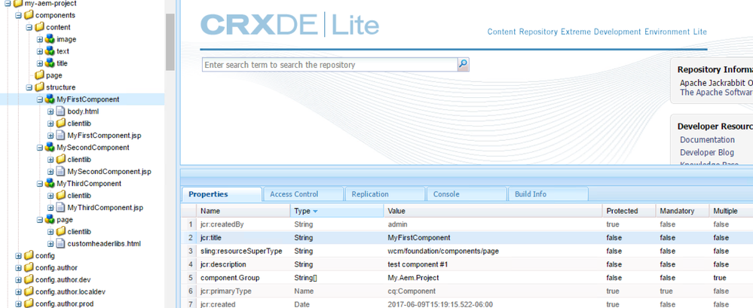This screenshot has height=308, width=753.
Task: Expand the config folder node
Action: 19,256
